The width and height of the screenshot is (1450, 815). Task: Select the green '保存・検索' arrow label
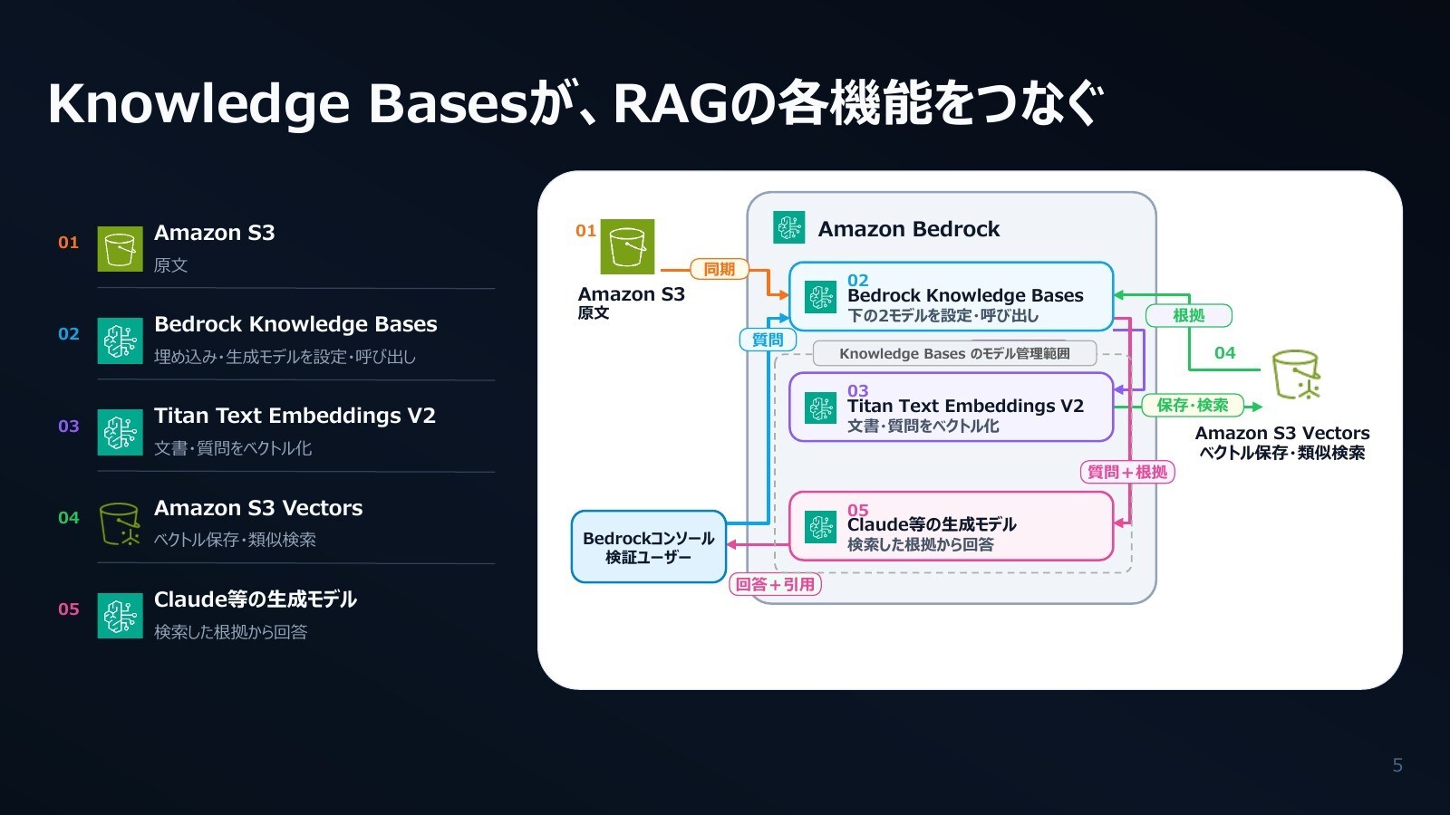[x=1193, y=405]
